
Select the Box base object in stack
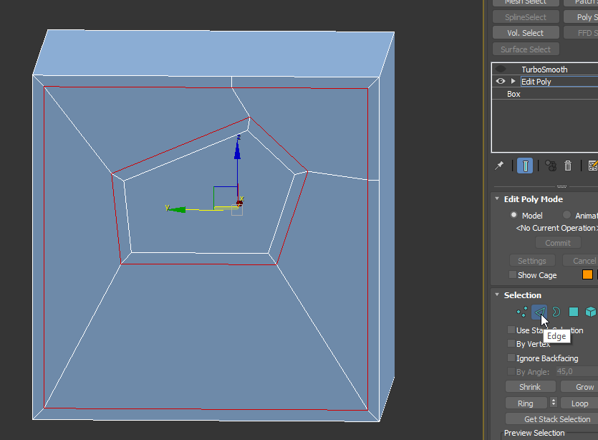coord(513,93)
